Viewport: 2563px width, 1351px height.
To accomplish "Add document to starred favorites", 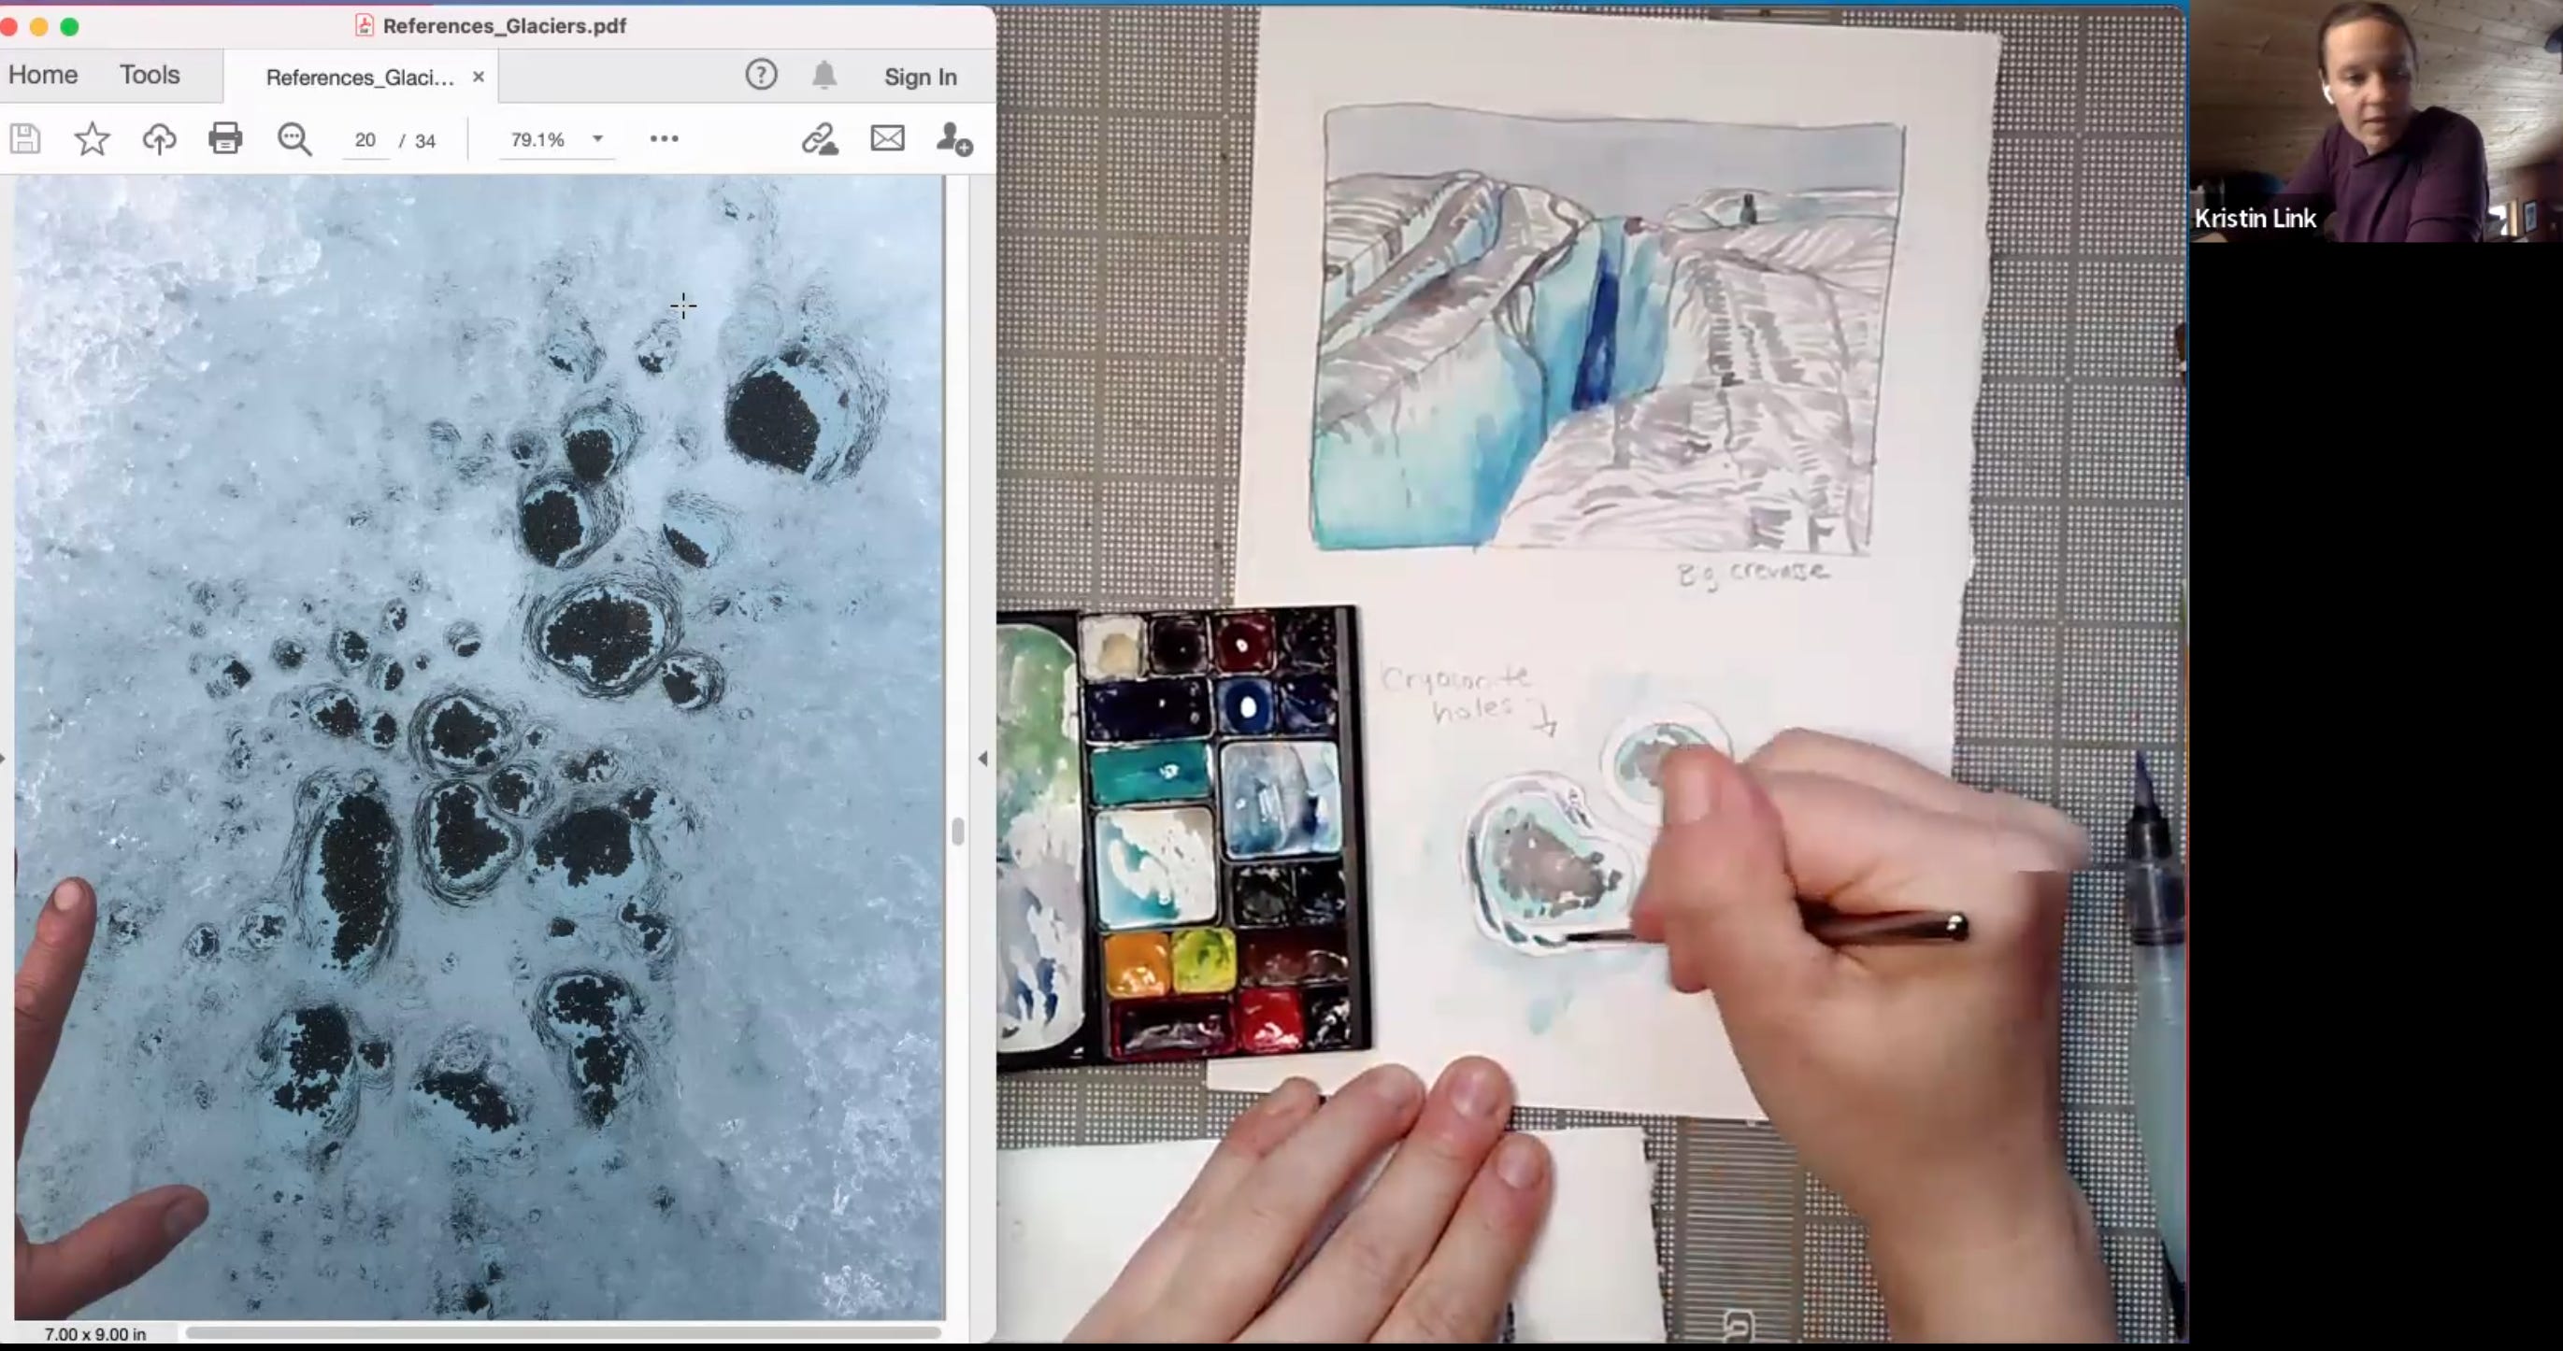I will 92,139.
